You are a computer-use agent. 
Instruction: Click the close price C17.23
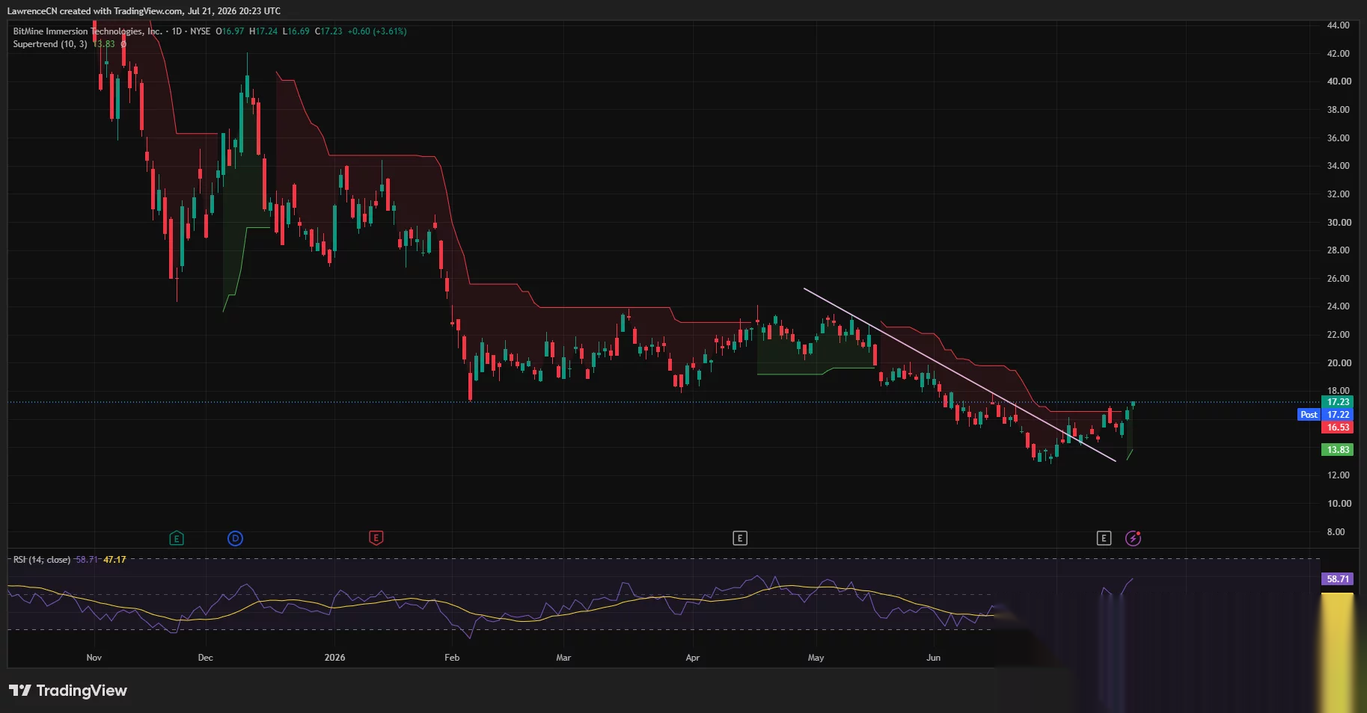point(328,31)
